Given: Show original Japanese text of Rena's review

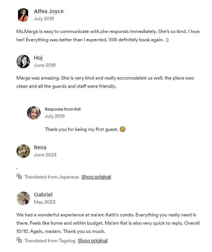Looking at the screenshot, I should tap(96, 177).
